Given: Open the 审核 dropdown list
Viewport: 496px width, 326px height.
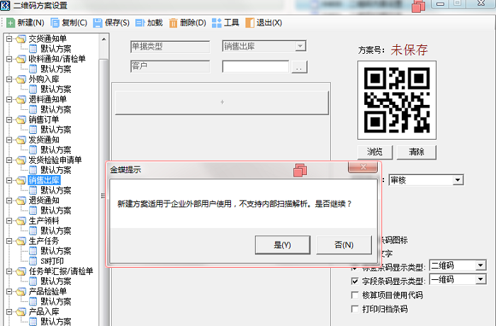Looking at the screenshot, I should coord(457,180).
